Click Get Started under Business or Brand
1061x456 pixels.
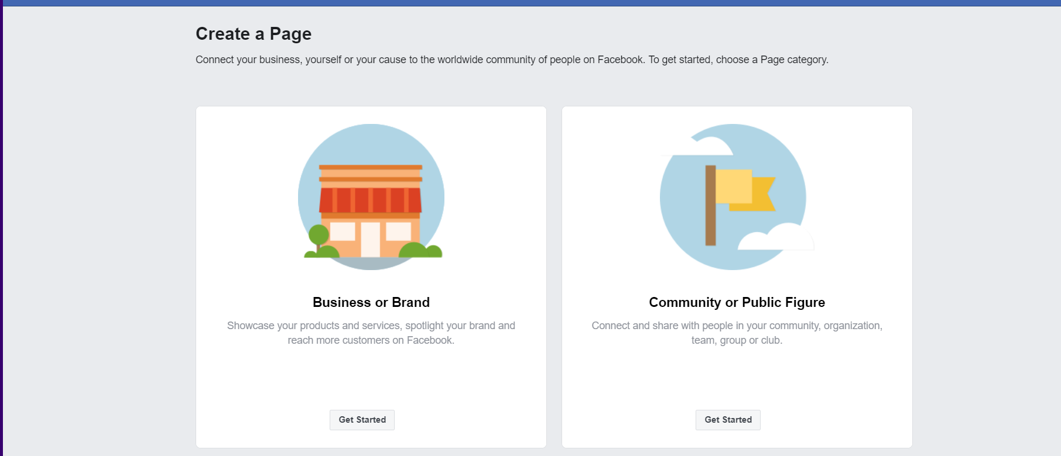[362, 420]
